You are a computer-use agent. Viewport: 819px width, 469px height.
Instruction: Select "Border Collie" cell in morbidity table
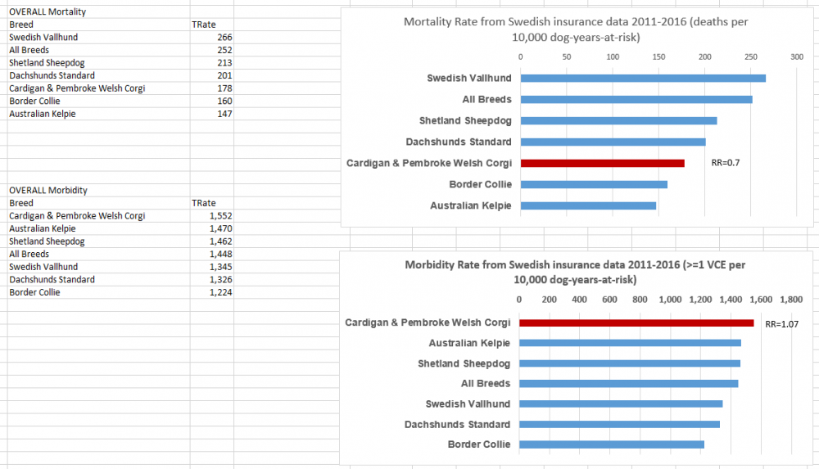pos(34,292)
